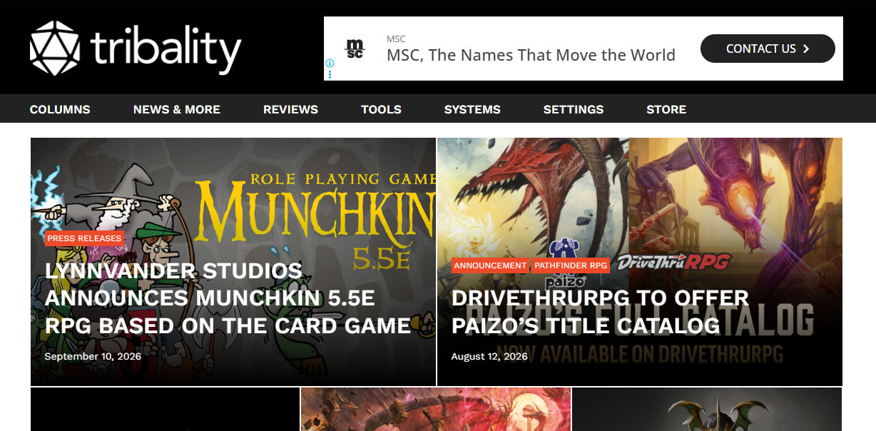Expand the Systems navigation dropdown
The image size is (876, 431).
[472, 109]
